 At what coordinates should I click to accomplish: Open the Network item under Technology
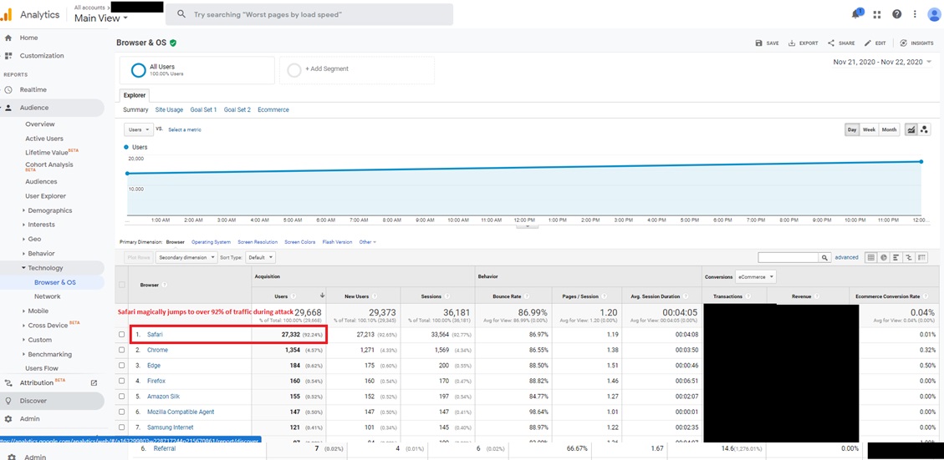click(x=47, y=296)
